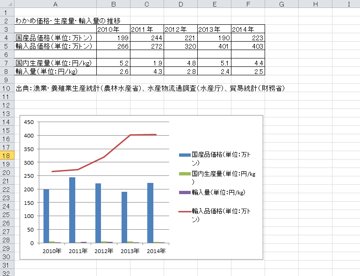Viewport: 360px width, 276px height.
Task: Select column D header
Action: click(x=180, y=4)
